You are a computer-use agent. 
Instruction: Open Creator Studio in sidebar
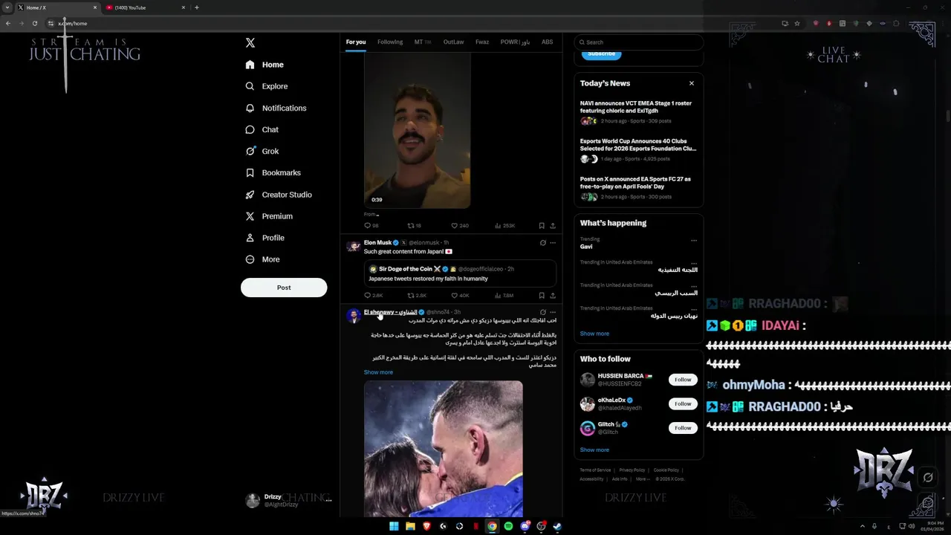(x=278, y=195)
